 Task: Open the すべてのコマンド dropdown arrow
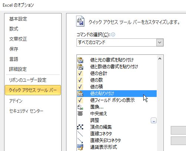click(160, 43)
